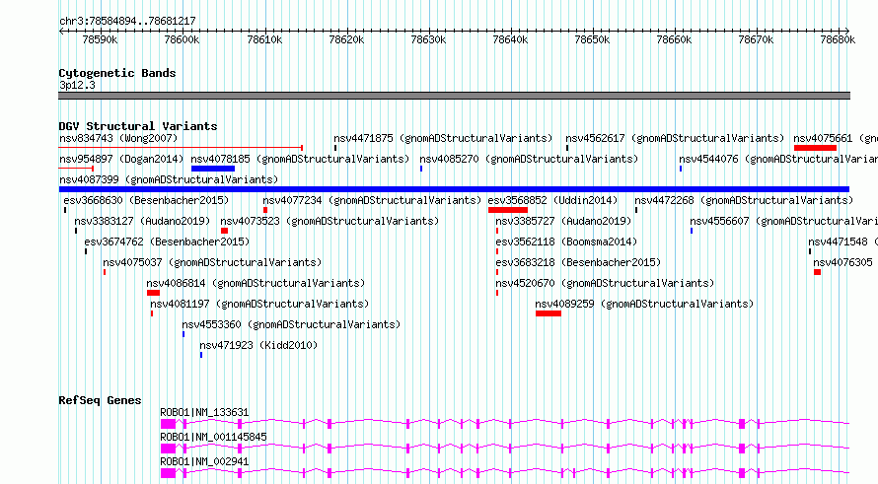878x484 pixels.
Task: Open variant nsv954897 (Dogan2014) label
Action: coord(121,159)
